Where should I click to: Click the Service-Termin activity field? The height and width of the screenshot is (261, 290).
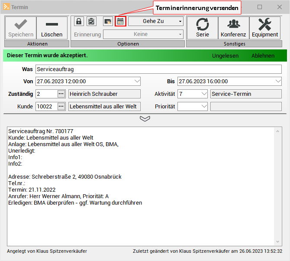tap(246, 94)
